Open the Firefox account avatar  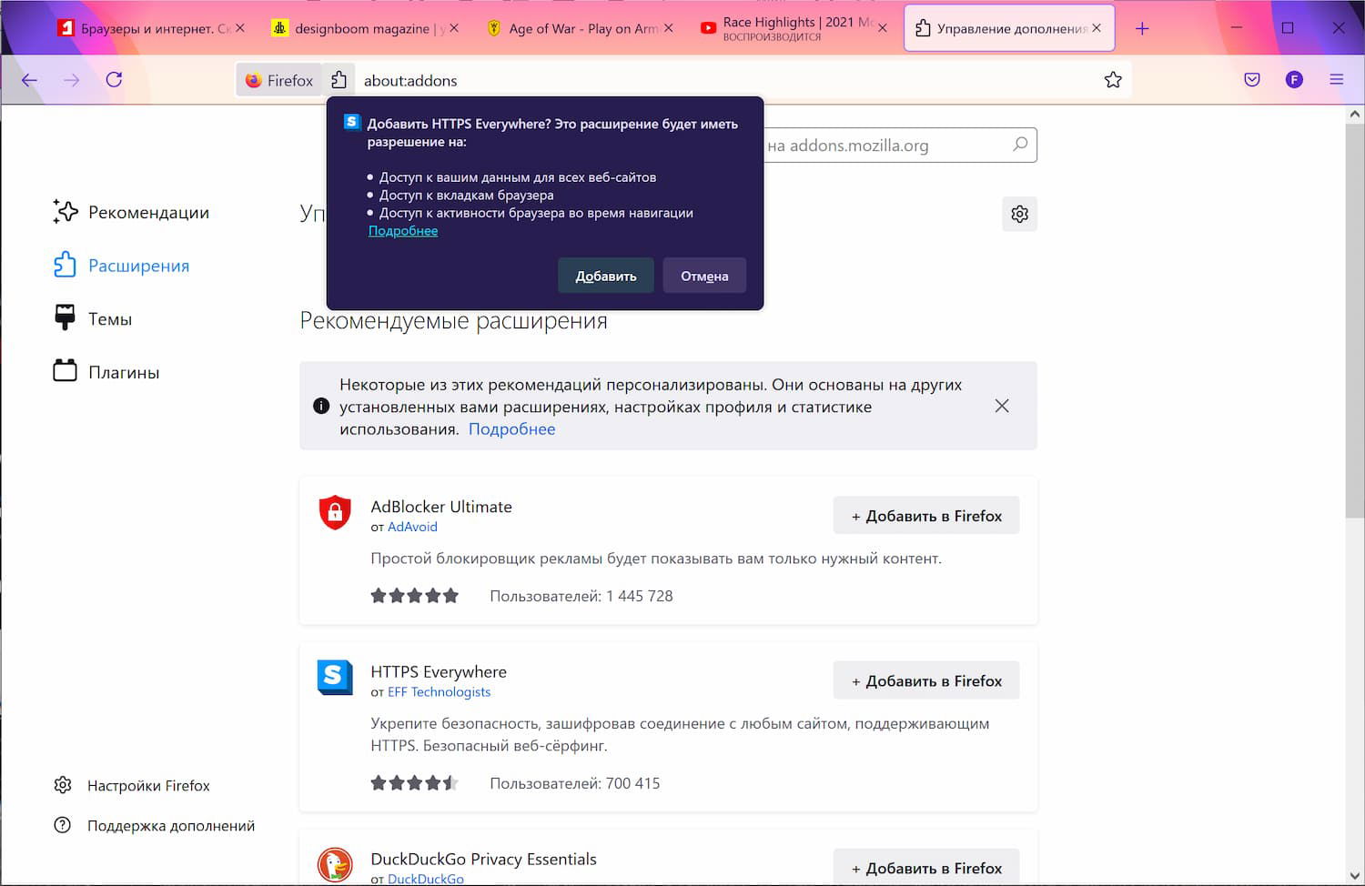1294,80
